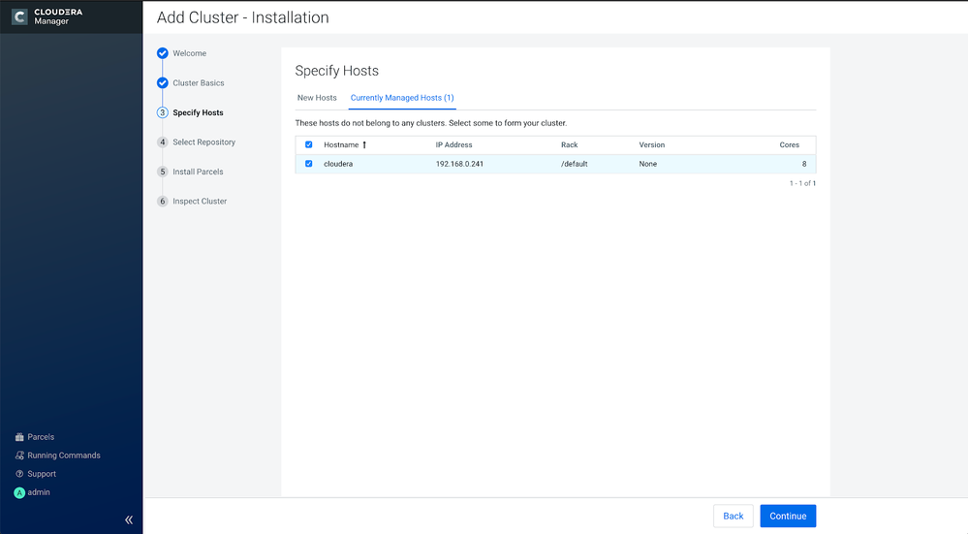Viewport: 968px width, 534px height.
Task: Open the Support help icon
Action: tap(19, 474)
